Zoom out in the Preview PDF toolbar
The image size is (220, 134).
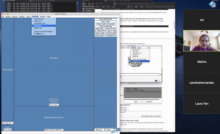pos(103,7)
